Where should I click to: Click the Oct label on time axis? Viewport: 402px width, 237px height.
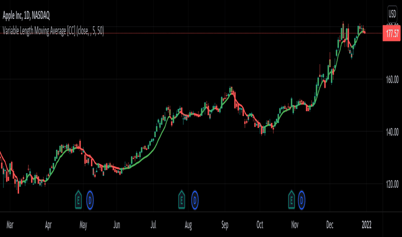click(260, 225)
